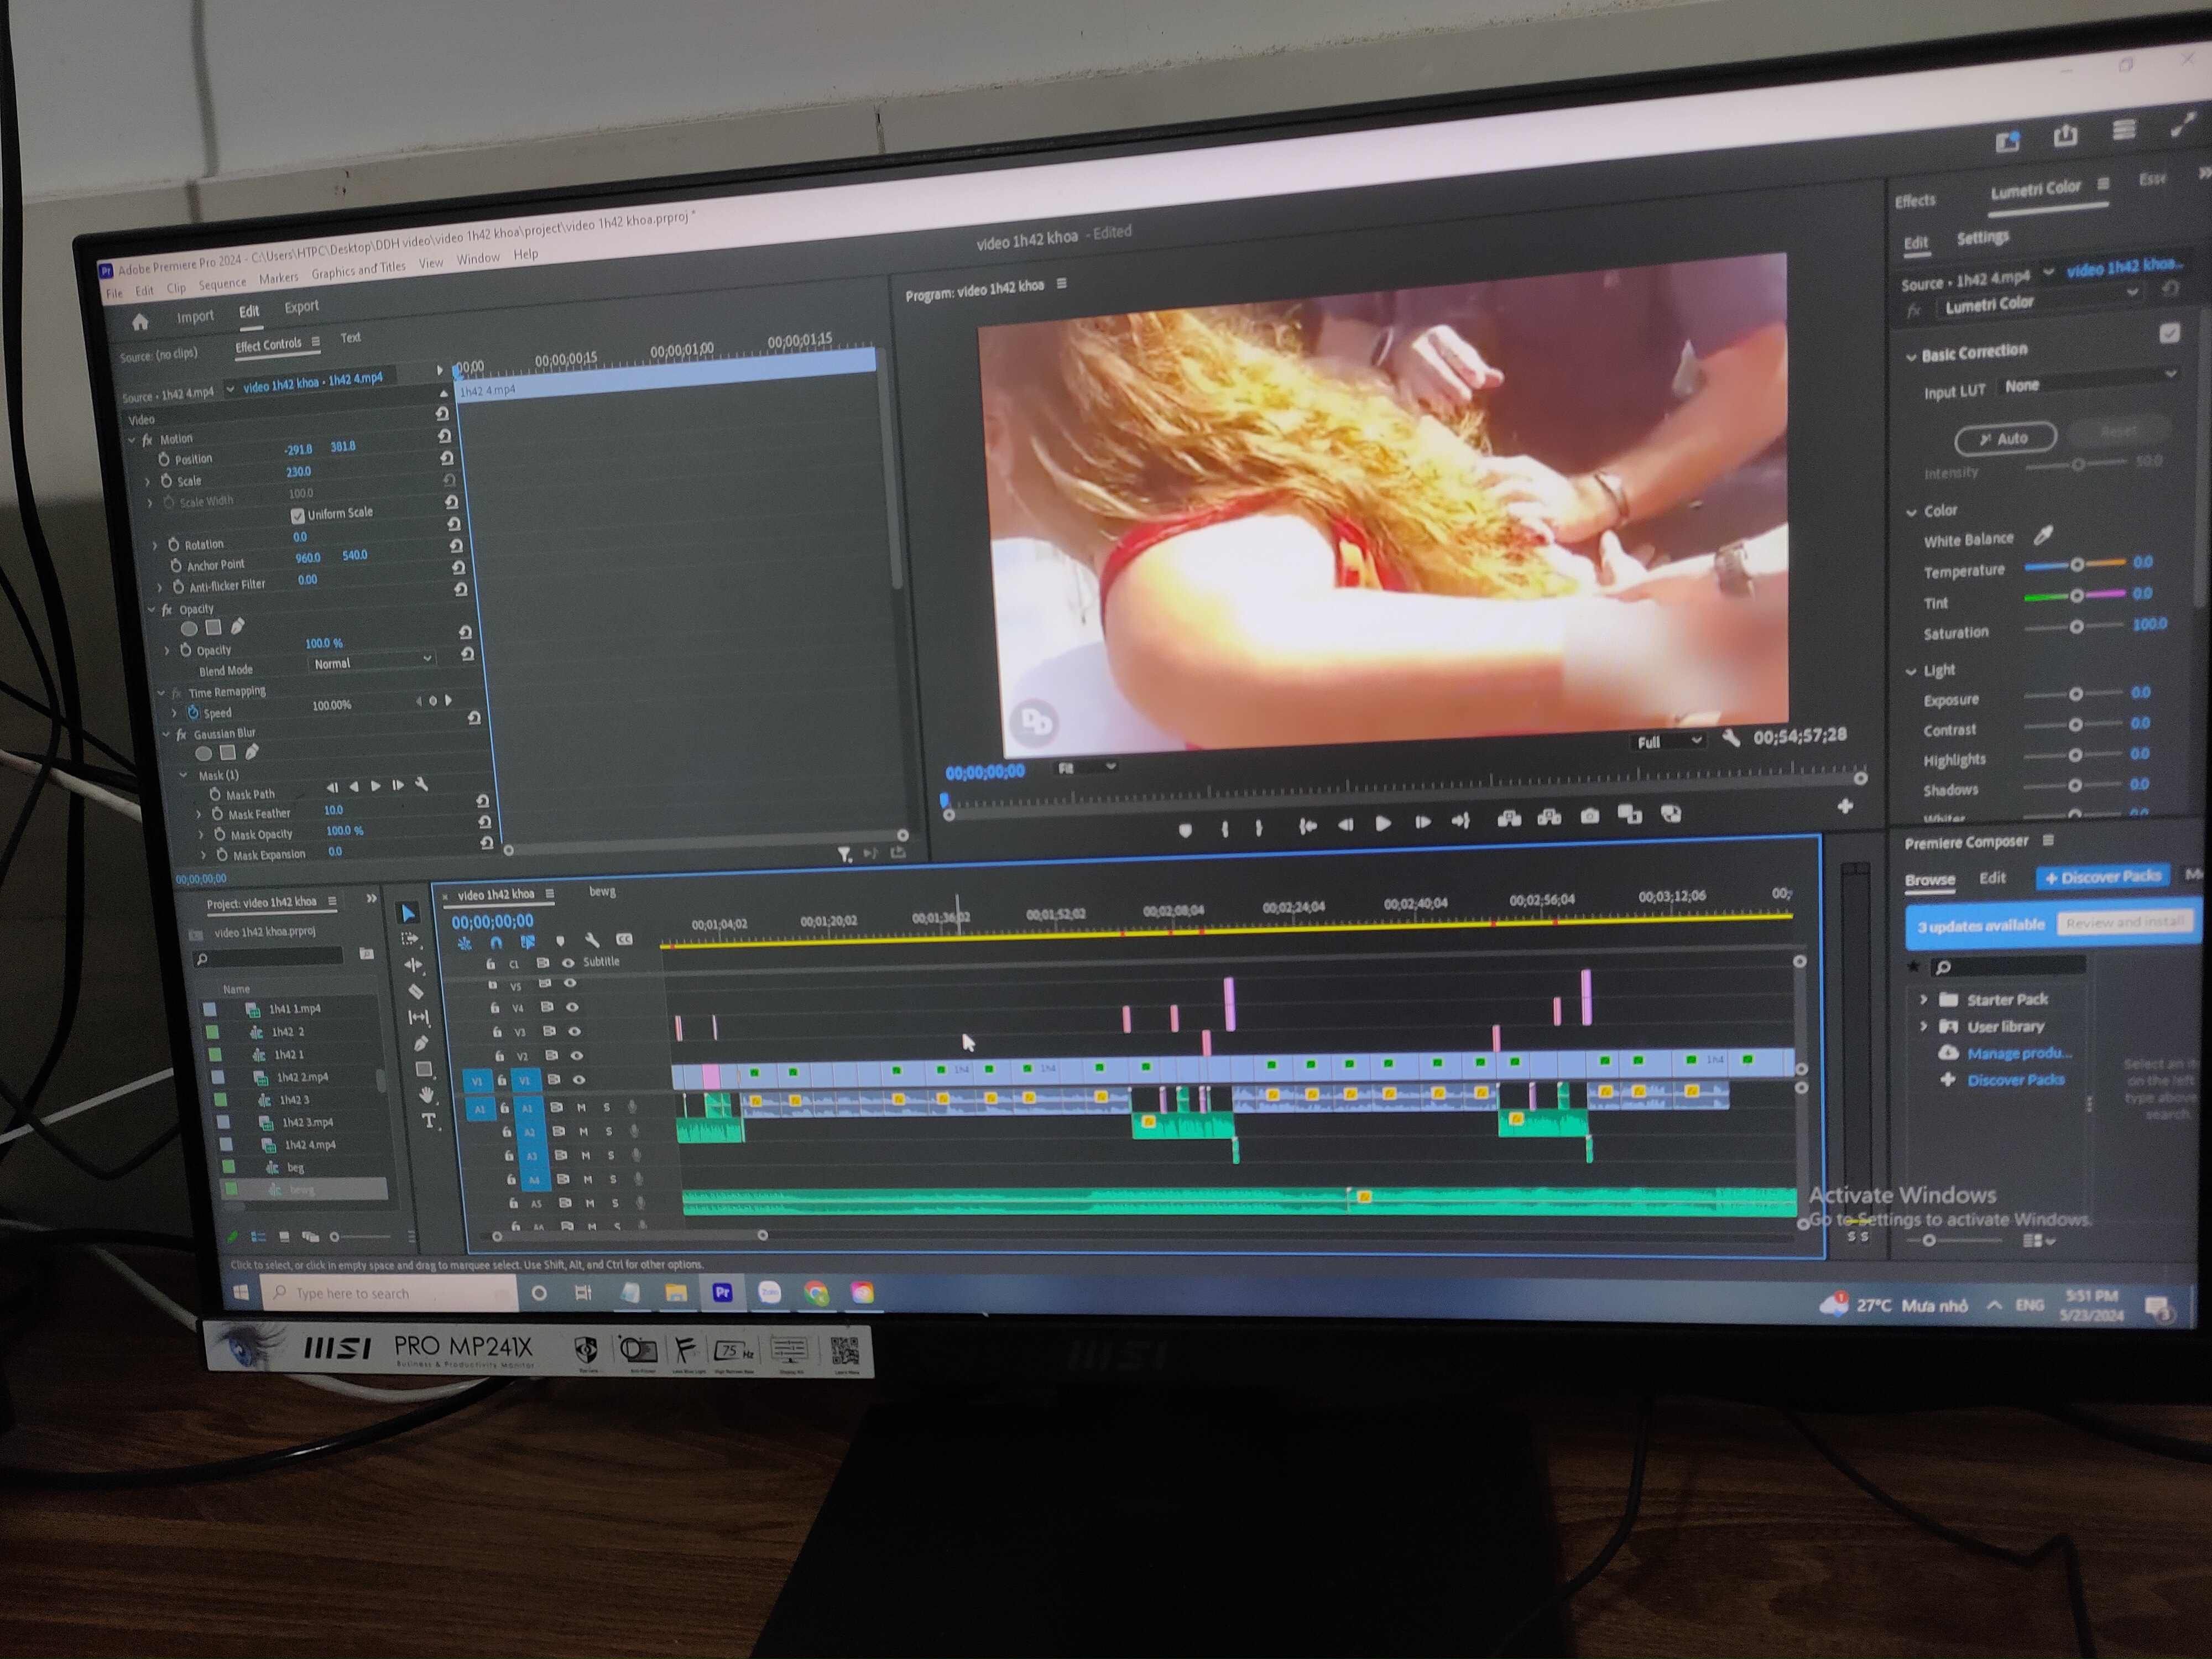The height and width of the screenshot is (1659, 2212).
Task: Click the caption track options CC icon
Action: (x=624, y=939)
